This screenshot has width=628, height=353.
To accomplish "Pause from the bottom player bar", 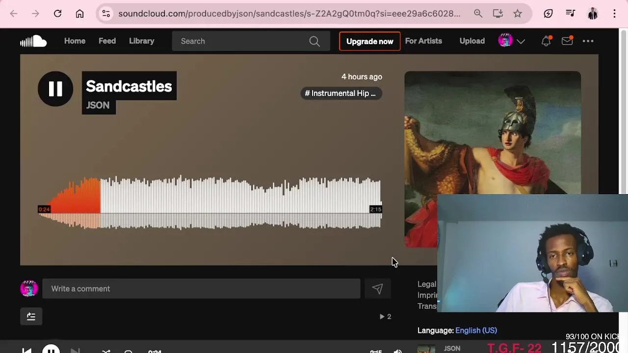I will [x=51, y=350].
